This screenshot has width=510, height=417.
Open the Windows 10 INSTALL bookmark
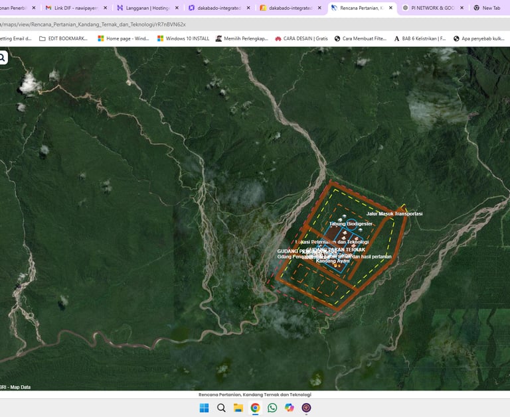tap(183, 38)
